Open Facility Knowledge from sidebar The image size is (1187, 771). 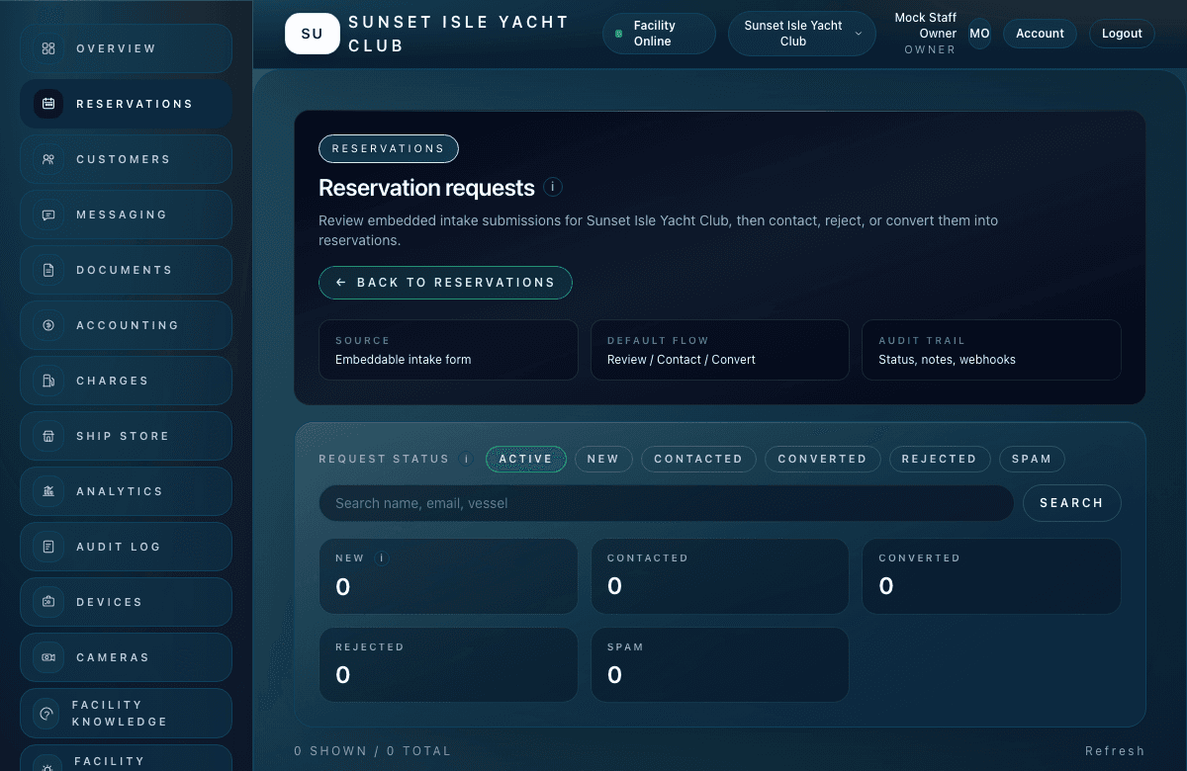(x=126, y=714)
